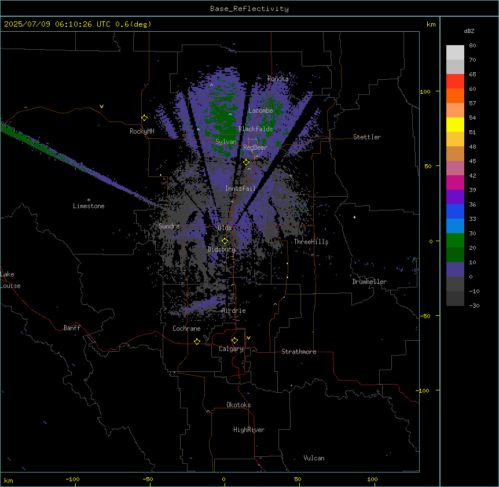Click the legend value -30
Viewport: 499px width, 487px height.
click(x=474, y=305)
